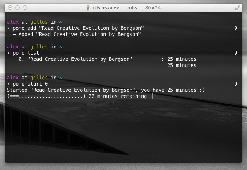The image size is (247, 170).
Task: Click ": 25 minutes" duration beside task 0
Action: click(179, 59)
